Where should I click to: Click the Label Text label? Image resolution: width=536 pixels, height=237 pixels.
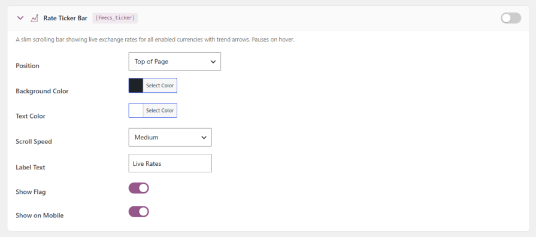click(31, 168)
